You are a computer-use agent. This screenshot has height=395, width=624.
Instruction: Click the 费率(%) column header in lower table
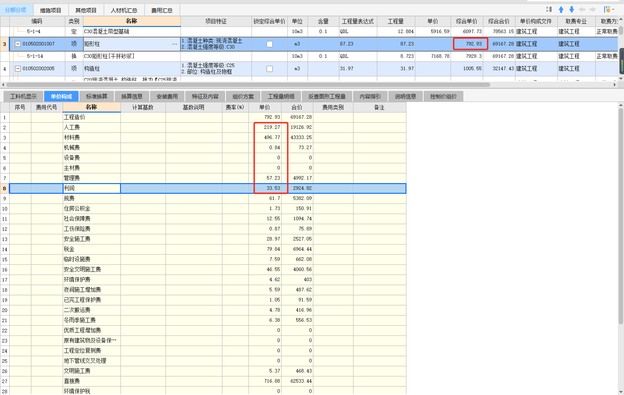coord(235,107)
